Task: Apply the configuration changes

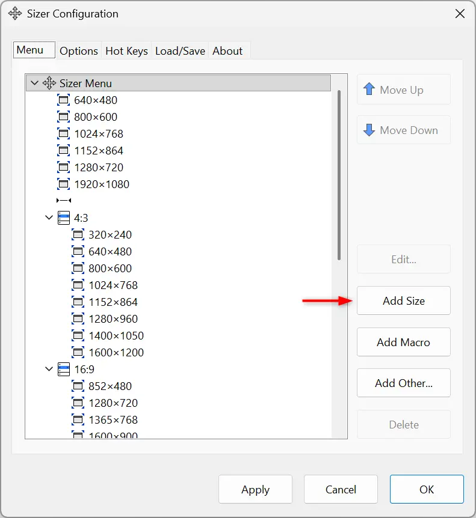Action: [255, 489]
